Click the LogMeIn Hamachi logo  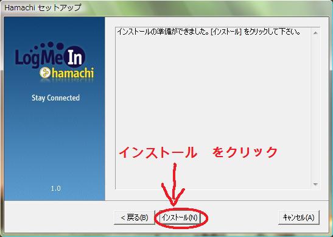click(55, 62)
